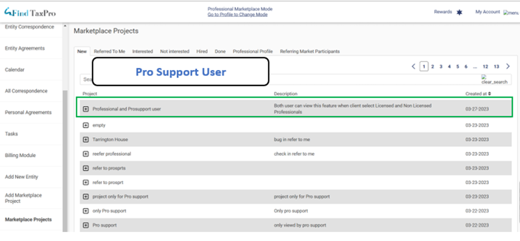
Task: Jump to page 13 in pagination
Action: [496, 67]
